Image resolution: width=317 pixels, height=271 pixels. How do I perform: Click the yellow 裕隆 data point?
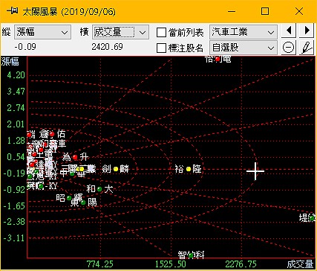click(189, 169)
